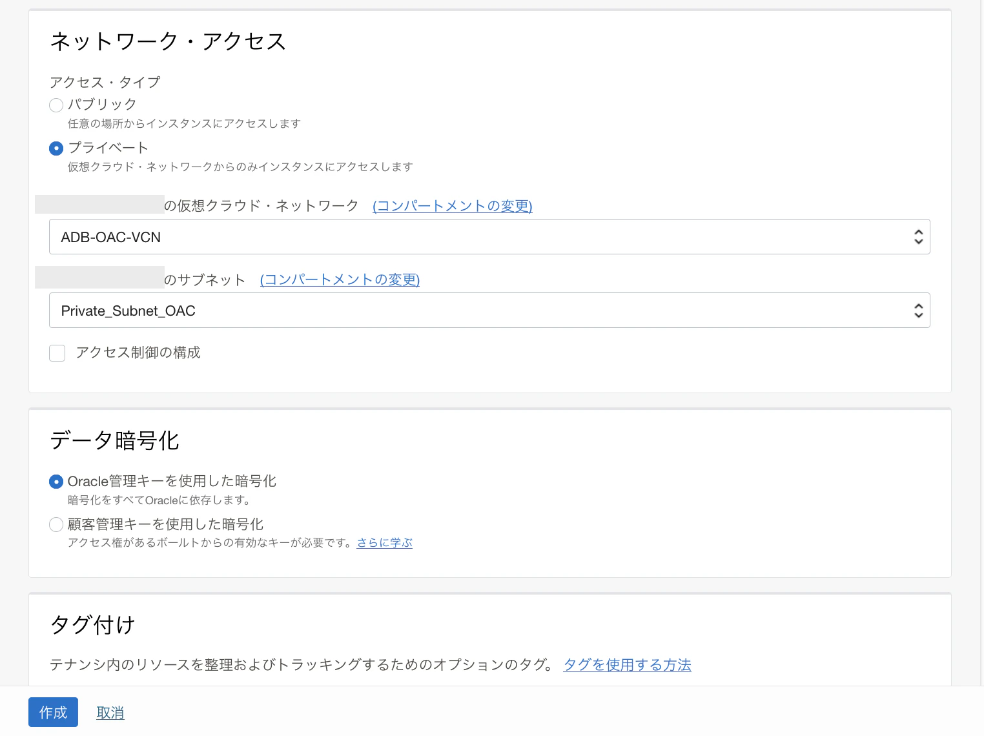Open the Private_Subnet_OAC subnet dropdown
This screenshot has width=984, height=736.
coord(489,311)
